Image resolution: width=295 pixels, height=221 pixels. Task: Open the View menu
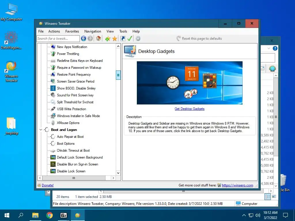tap(110, 31)
